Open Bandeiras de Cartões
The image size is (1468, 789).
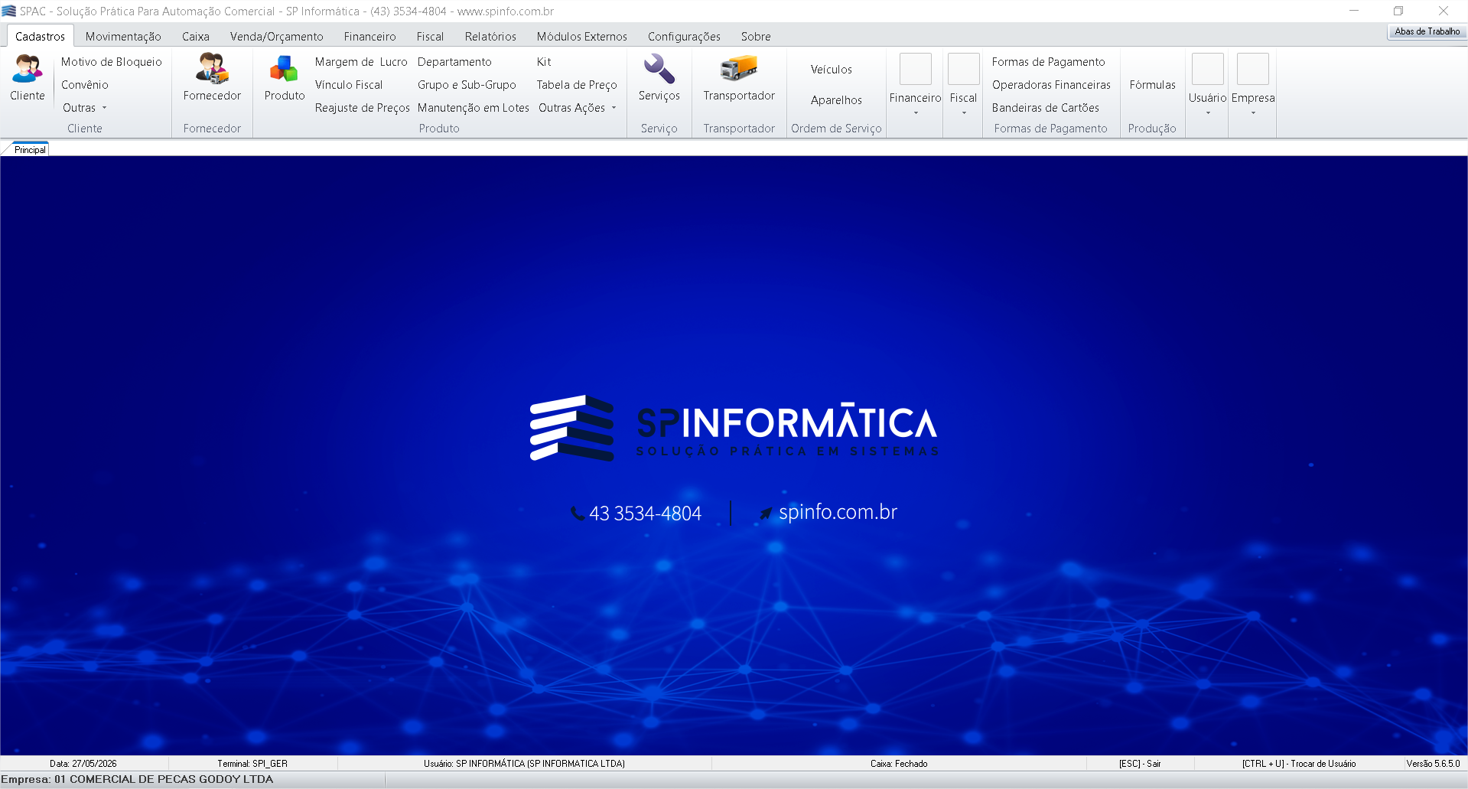click(x=1045, y=108)
